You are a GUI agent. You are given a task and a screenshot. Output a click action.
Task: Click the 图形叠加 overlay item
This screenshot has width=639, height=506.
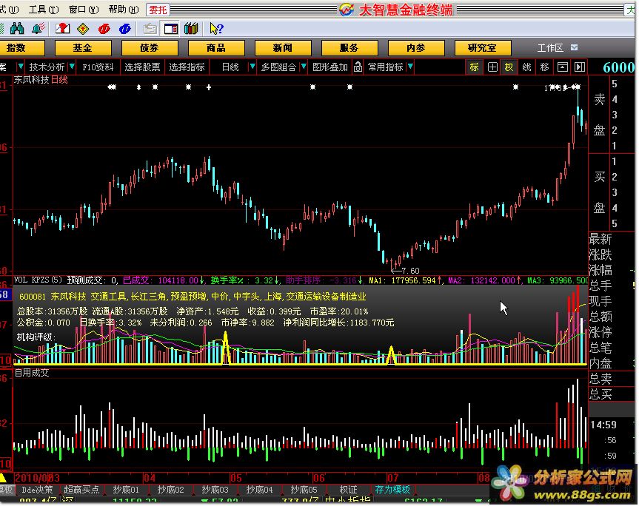point(330,67)
